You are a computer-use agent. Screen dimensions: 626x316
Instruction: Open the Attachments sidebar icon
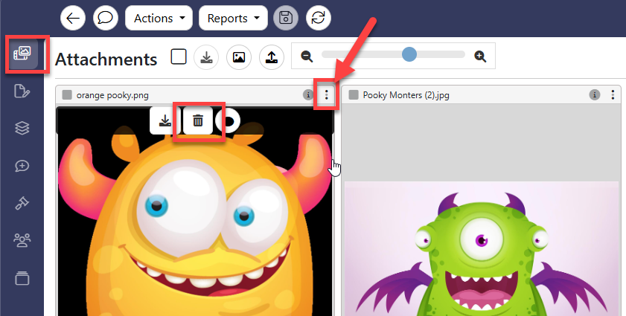[22, 53]
